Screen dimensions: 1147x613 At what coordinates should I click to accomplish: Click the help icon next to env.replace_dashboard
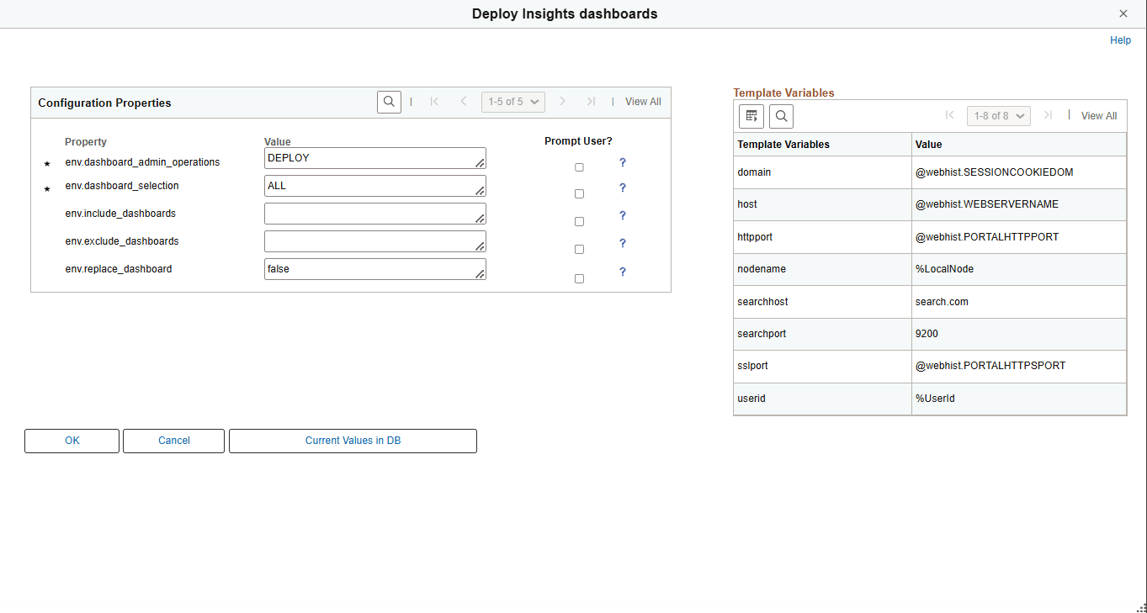622,271
